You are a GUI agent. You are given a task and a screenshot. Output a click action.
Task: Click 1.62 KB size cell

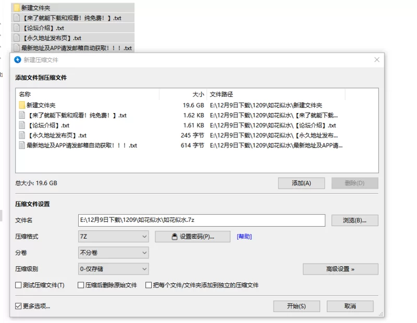[193, 115]
